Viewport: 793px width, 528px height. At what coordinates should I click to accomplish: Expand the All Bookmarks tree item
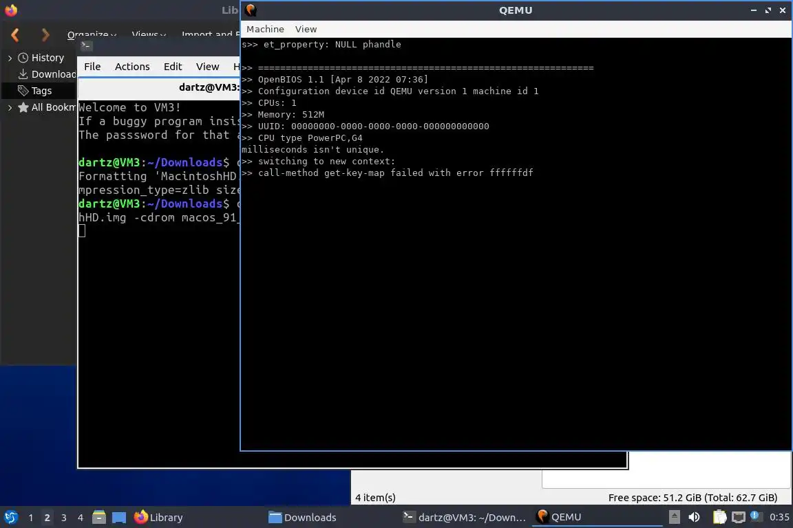click(10, 108)
